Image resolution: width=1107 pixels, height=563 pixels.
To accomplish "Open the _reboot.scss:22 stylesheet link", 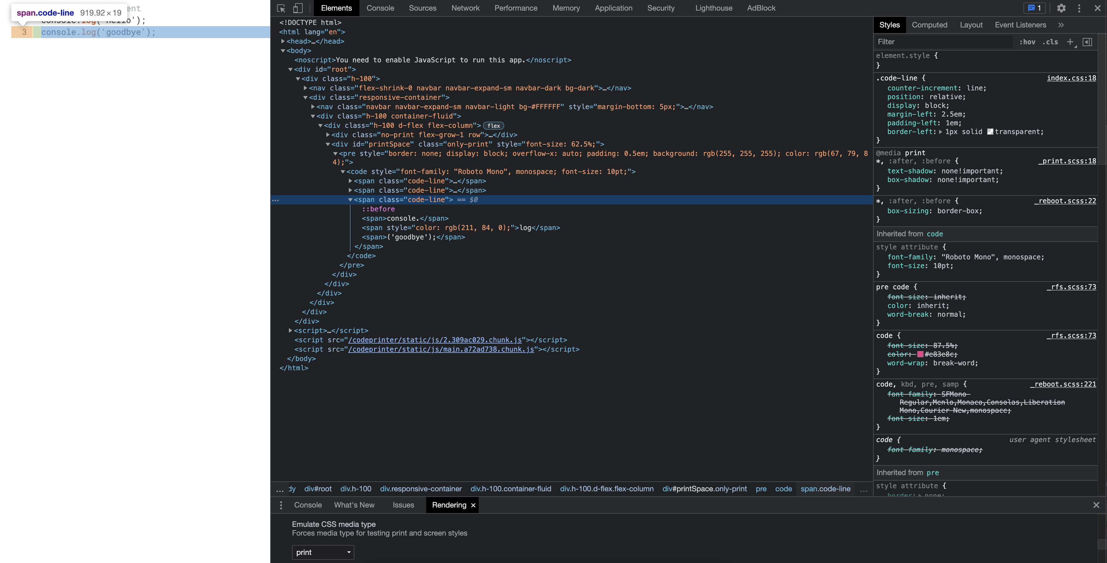I will tap(1065, 200).
